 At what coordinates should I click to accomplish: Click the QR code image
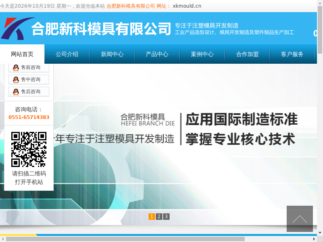(x=29, y=149)
